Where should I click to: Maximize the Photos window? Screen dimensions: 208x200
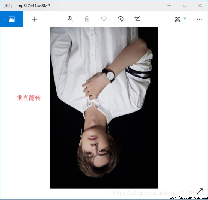pyautogui.click(x=184, y=5)
